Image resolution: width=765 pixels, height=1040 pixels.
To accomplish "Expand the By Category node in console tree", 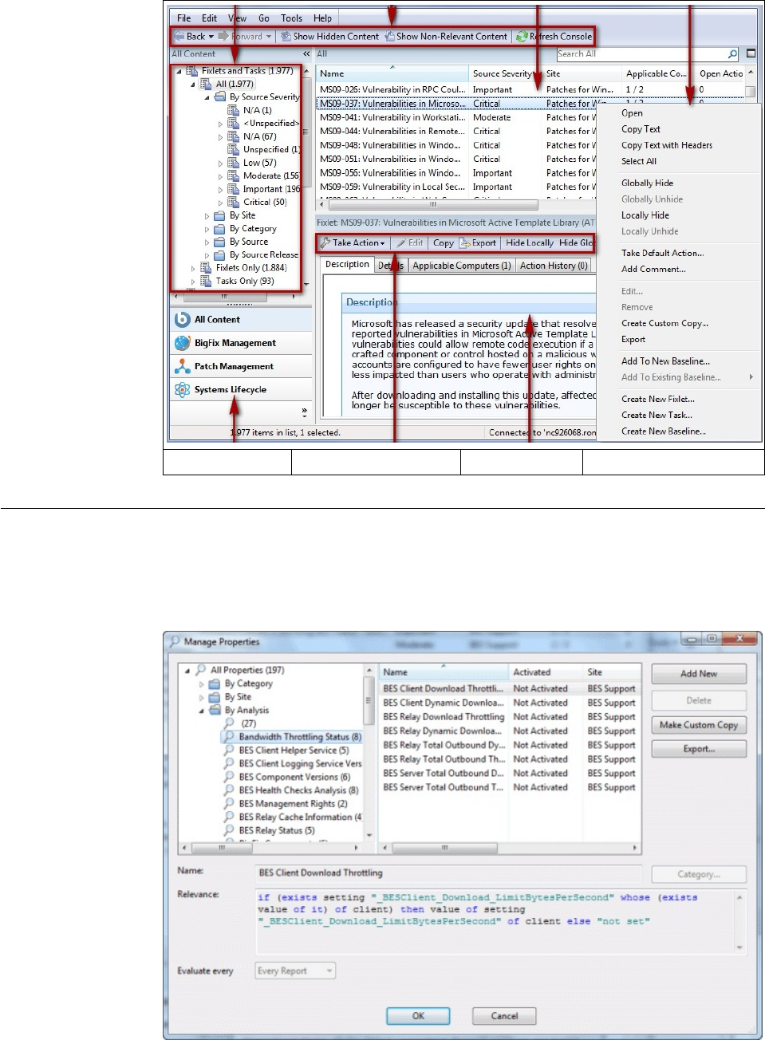I will click(x=207, y=229).
